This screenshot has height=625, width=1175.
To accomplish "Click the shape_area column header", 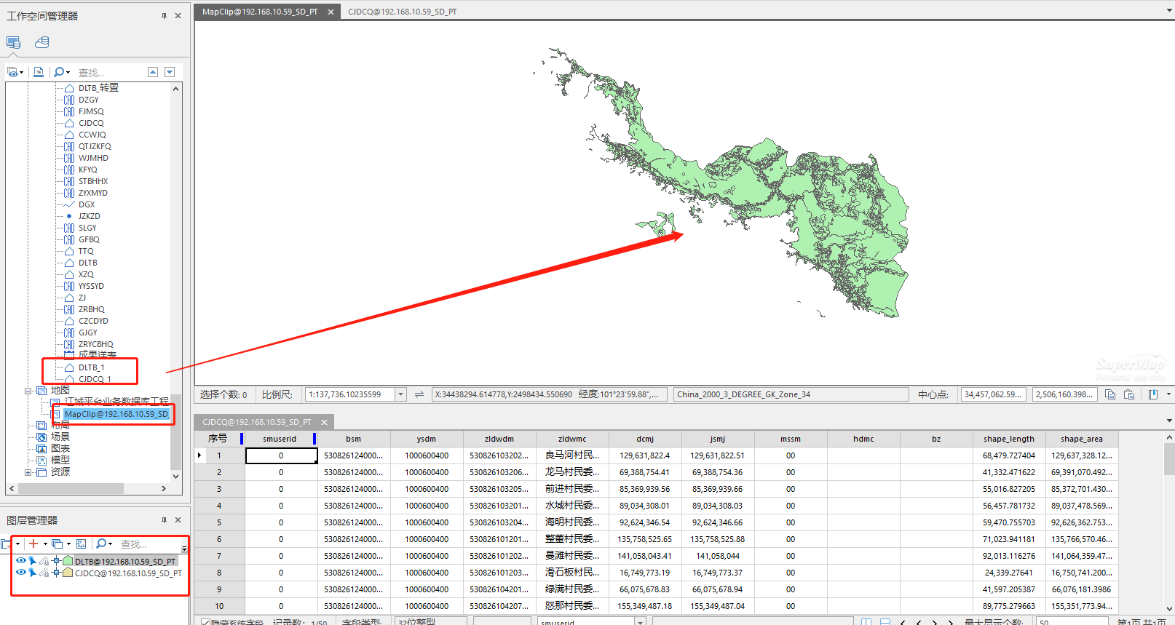I will click(1081, 439).
